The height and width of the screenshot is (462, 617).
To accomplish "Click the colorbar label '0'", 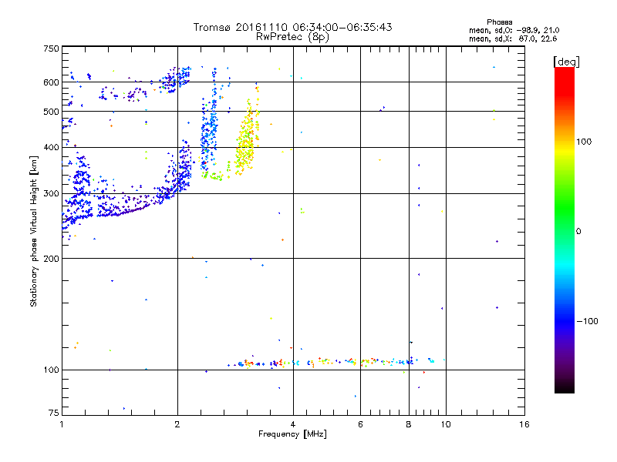I will 578,232.
